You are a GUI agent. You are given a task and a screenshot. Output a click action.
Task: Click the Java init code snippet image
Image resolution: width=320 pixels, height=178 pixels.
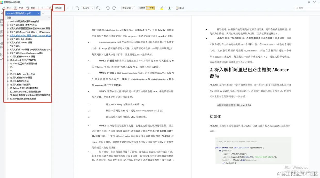253,151
